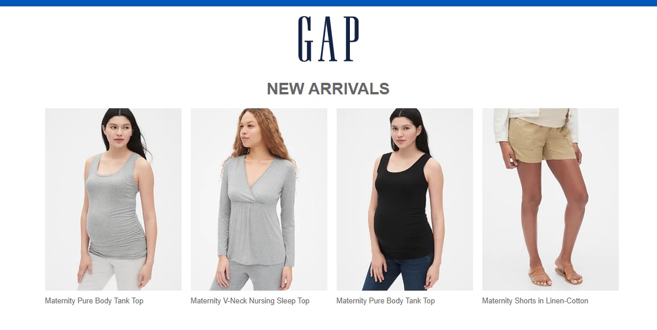Follow the Maternity V-Neck Nursing Sleep Top link
This screenshot has height=330, width=657.
pos(250,300)
